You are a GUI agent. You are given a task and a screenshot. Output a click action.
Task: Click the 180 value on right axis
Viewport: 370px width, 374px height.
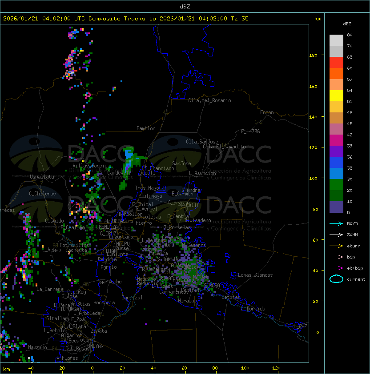(x=313, y=56)
